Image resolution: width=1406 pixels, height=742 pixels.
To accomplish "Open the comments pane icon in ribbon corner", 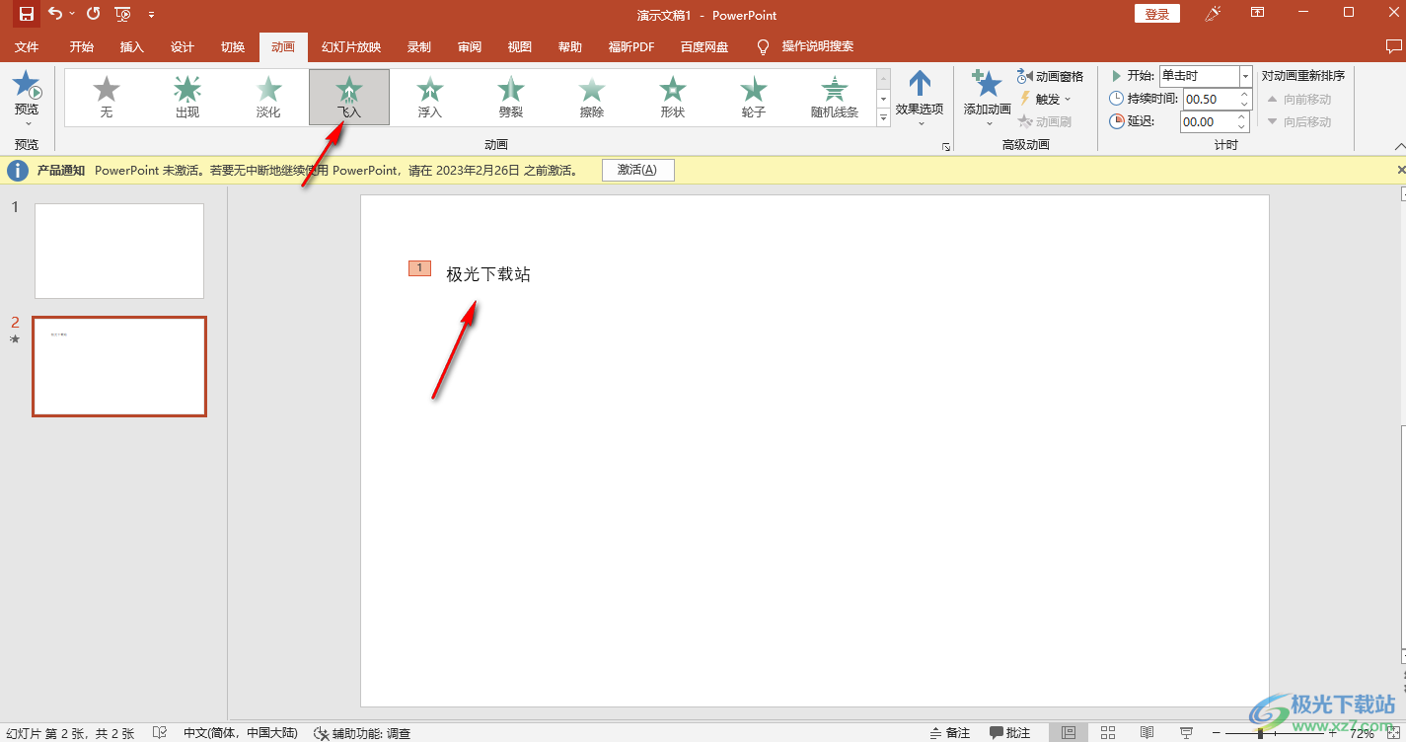I will click(x=1393, y=46).
